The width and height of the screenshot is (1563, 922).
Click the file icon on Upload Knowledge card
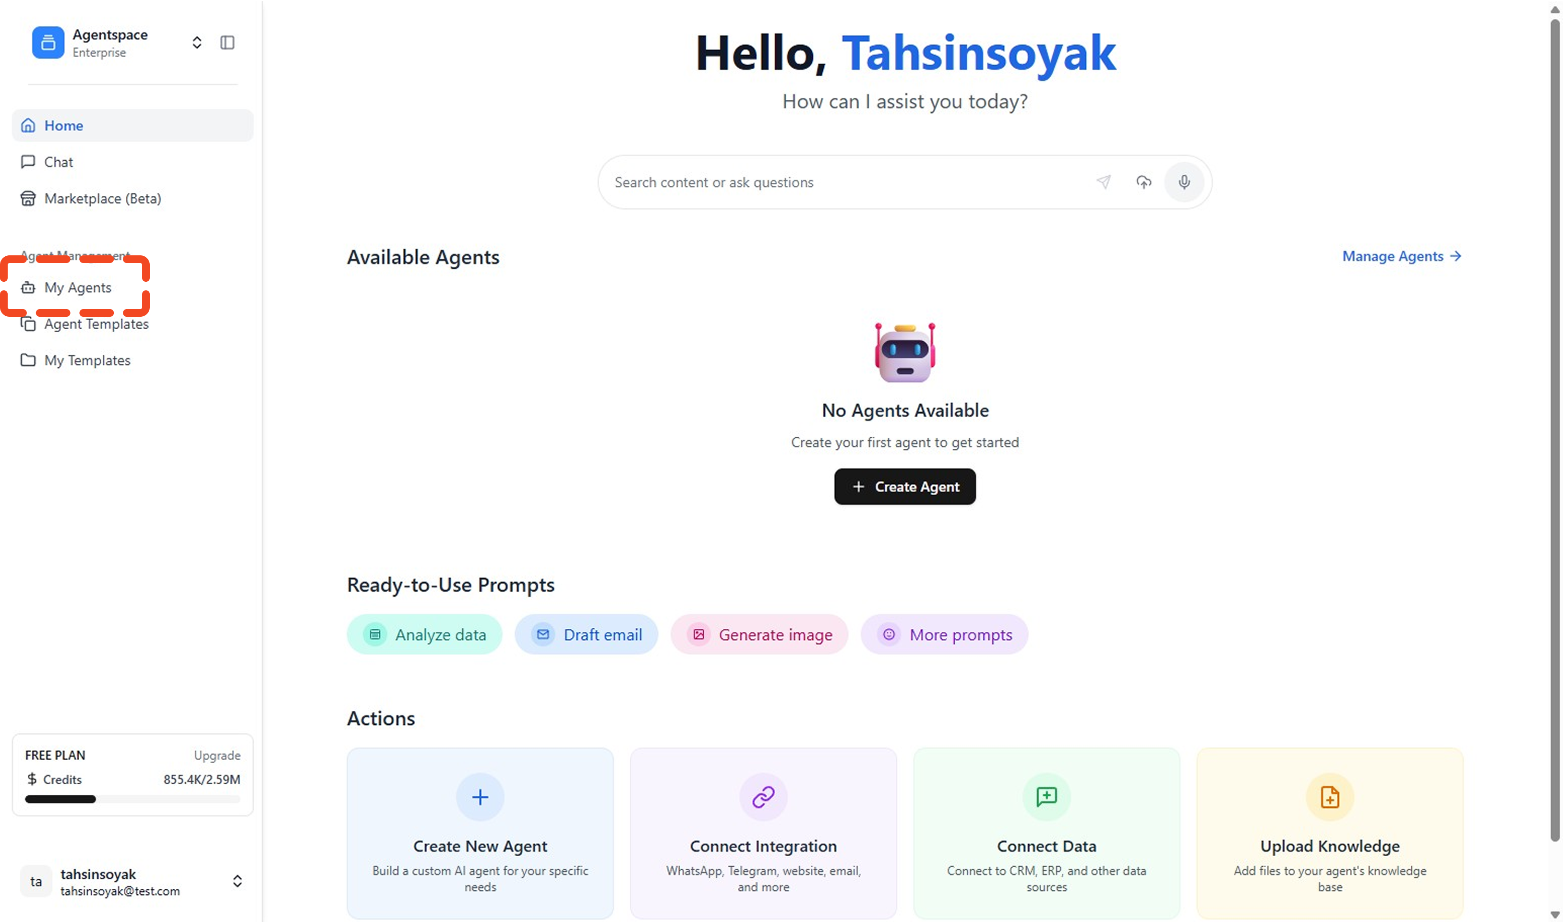(x=1330, y=797)
